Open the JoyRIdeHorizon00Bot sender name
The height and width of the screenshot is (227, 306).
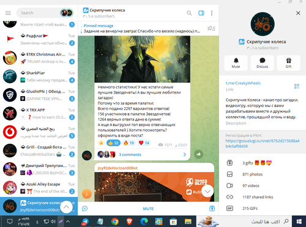click(118, 168)
